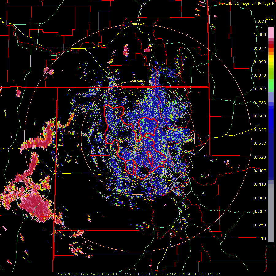Click the 0.680 legend value
Viewport: 276px width, 276px height.
pyautogui.click(x=260, y=116)
